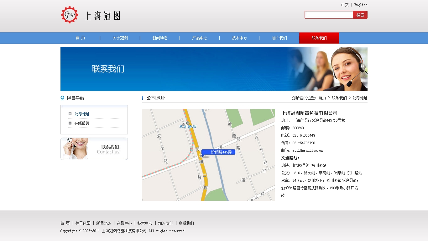Select 产品中心 in the navigation bar

point(200,38)
